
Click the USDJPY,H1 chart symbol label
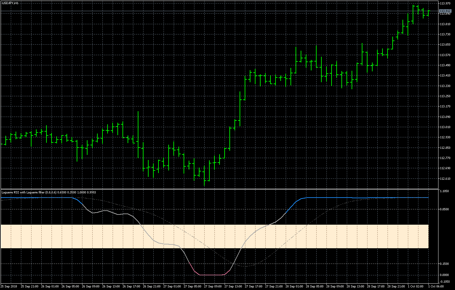tap(10, 3)
